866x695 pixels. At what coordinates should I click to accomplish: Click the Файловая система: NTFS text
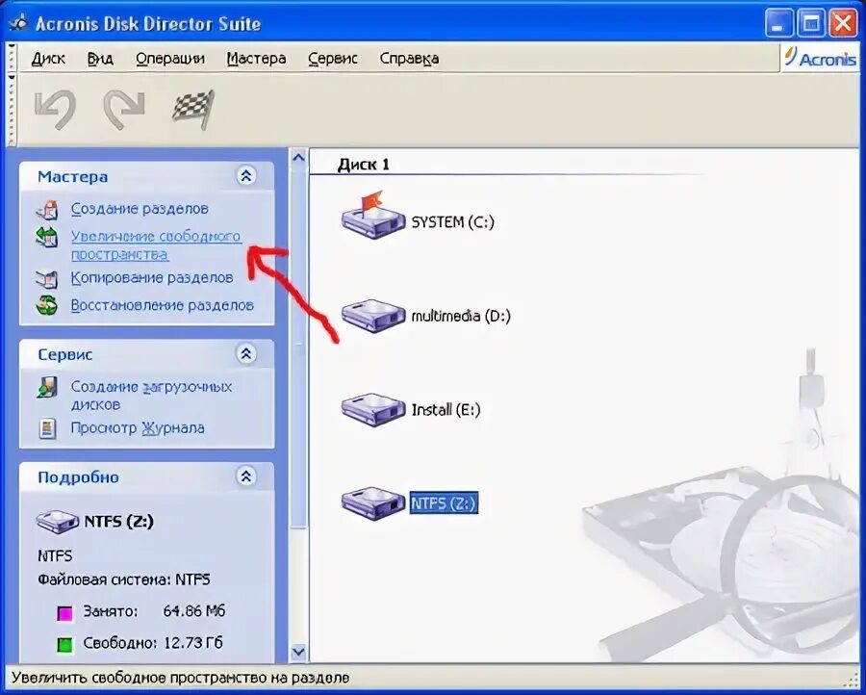[124, 579]
